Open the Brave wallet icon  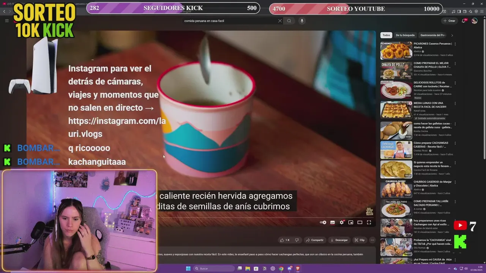pyautogui.click(x=465, y=12)
